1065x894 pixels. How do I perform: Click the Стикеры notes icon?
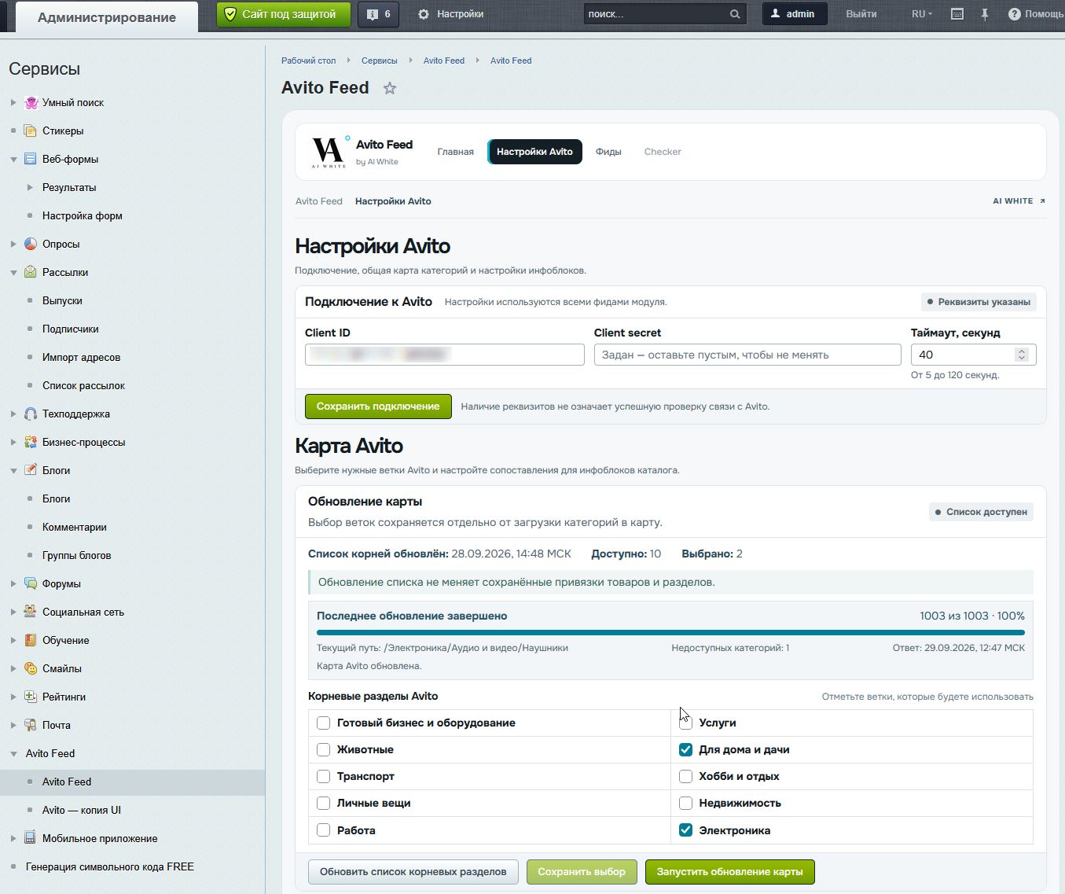point(31,131)
